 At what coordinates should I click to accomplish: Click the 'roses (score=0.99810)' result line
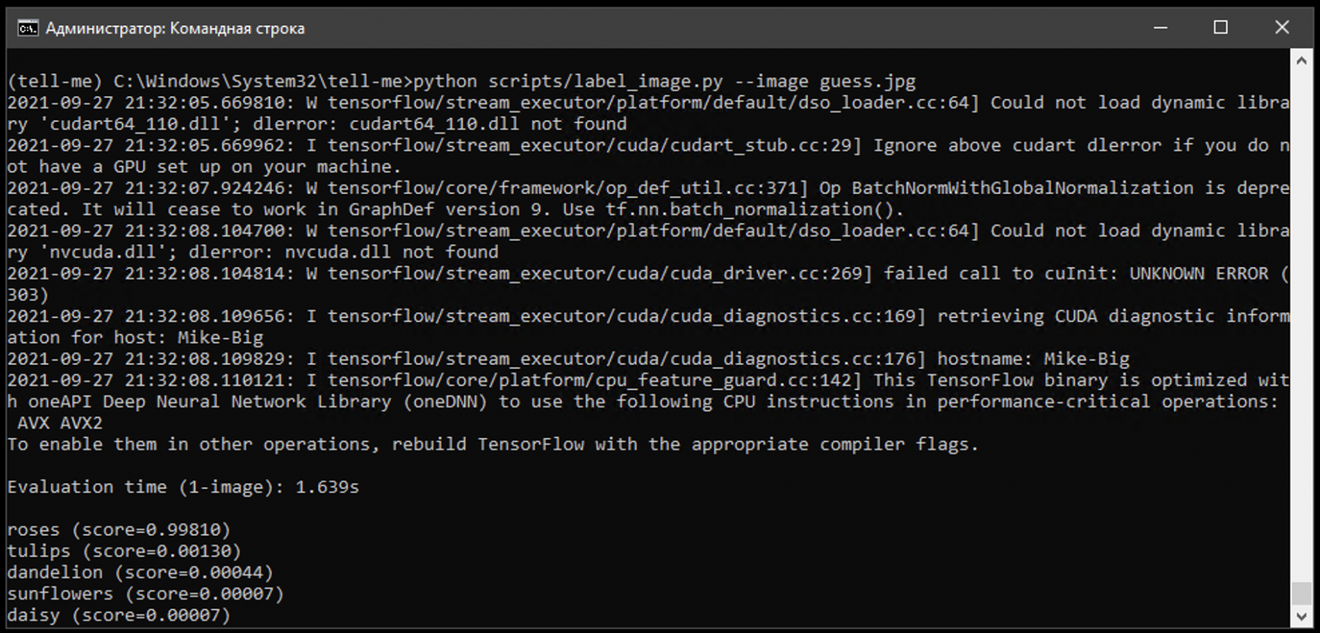click(x=118, y=530)
